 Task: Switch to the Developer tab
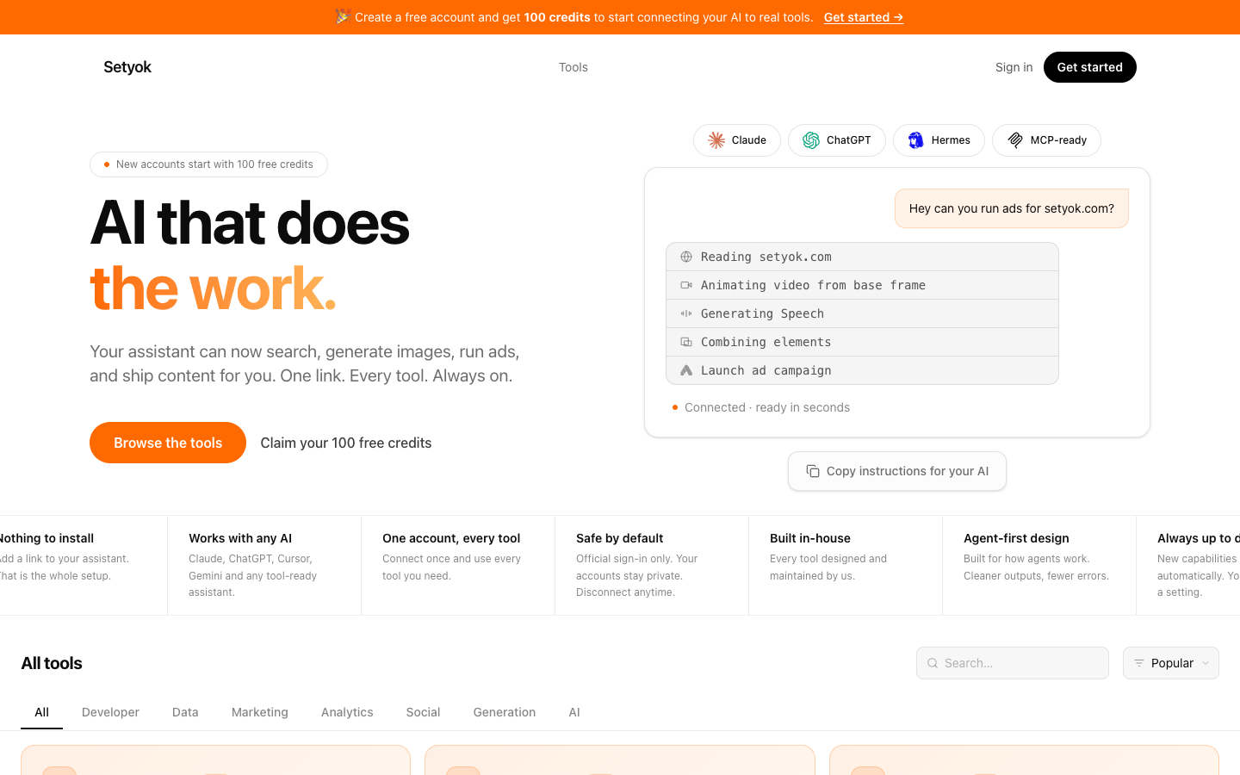pos(110,712)
